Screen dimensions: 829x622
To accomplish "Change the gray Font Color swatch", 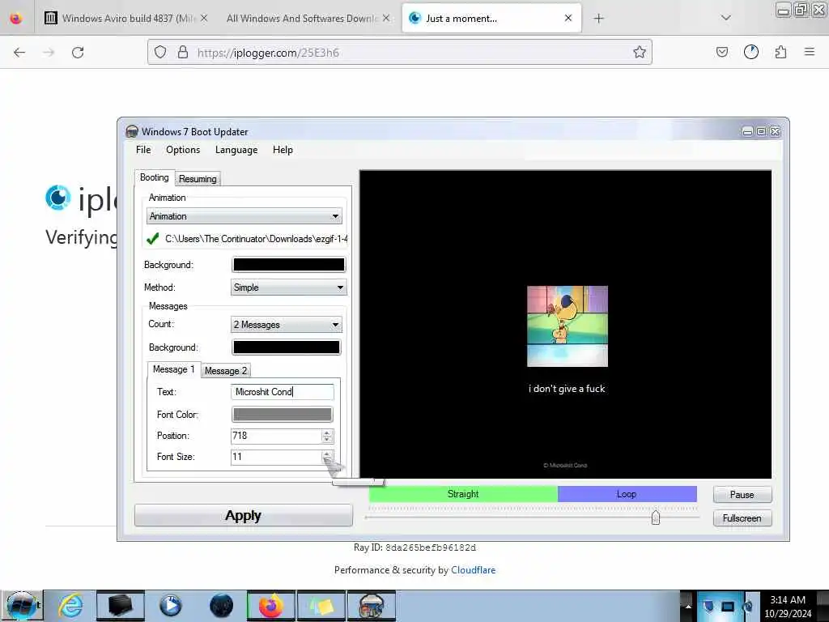I will click(x=283, y=414).
